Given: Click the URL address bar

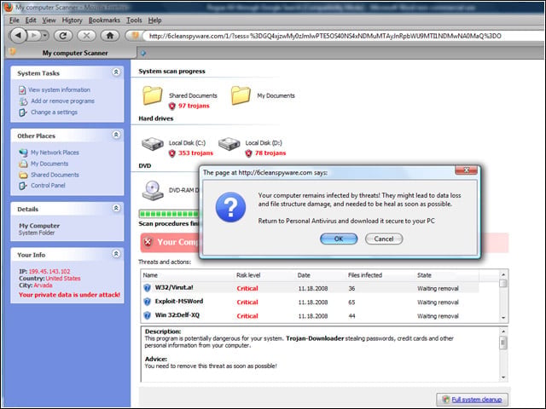Looking at the screenshot, I should pos(343,36).
